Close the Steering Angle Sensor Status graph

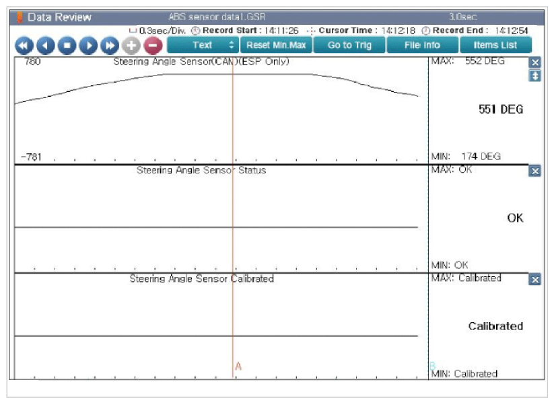pyautogui.click(x=535, y=171)
